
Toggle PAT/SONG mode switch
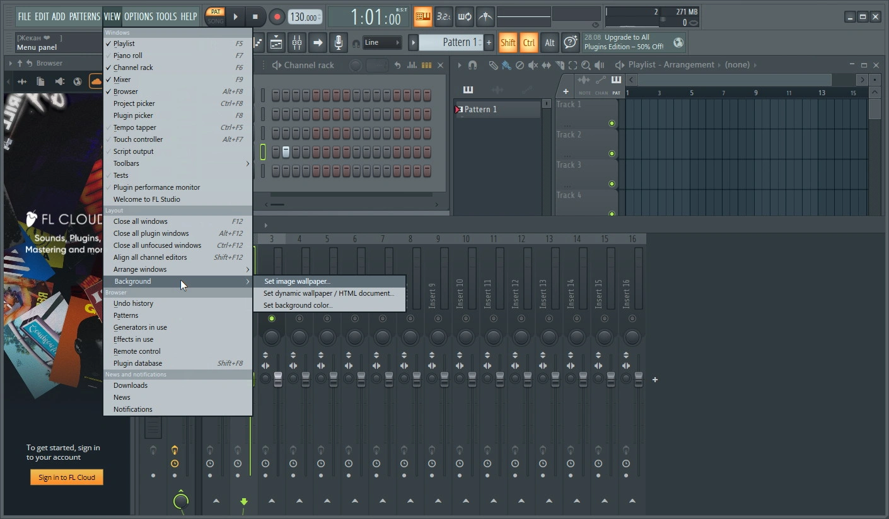pyautogui.click(x=216, y=16)
